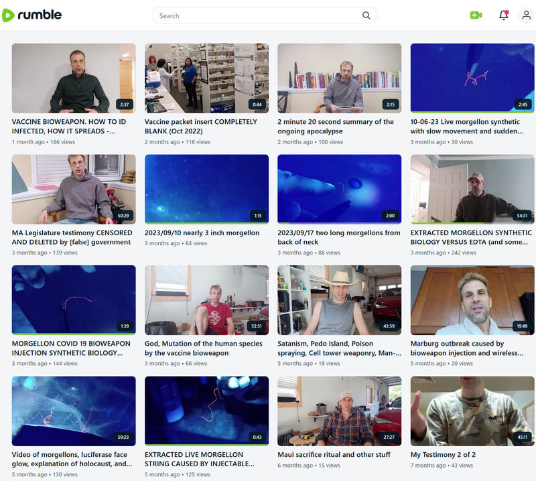Open thumbnail of 1:39 MORGELLON COVID 19 video
The width and height of the screenshot is (536, 481).
point(74,300)
